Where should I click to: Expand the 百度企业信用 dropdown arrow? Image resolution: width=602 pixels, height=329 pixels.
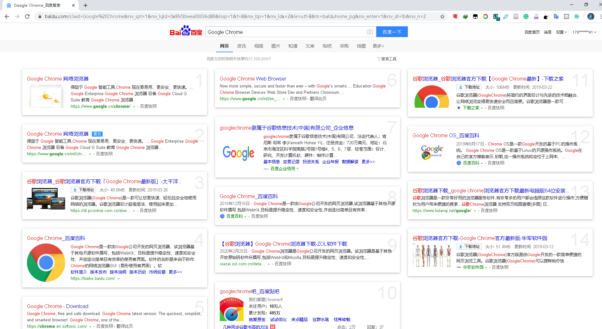[x=297, y=169]
